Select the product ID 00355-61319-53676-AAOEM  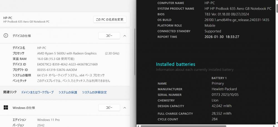[57, 70]
